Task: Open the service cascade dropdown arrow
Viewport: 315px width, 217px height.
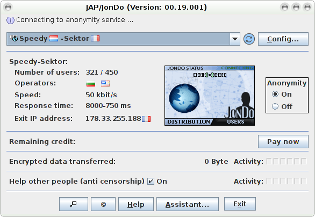Action: pos(235,39)
